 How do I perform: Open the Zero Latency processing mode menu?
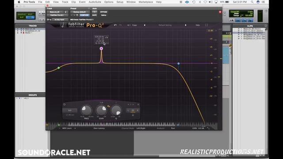pyautogui.click(x=99, y=129)
